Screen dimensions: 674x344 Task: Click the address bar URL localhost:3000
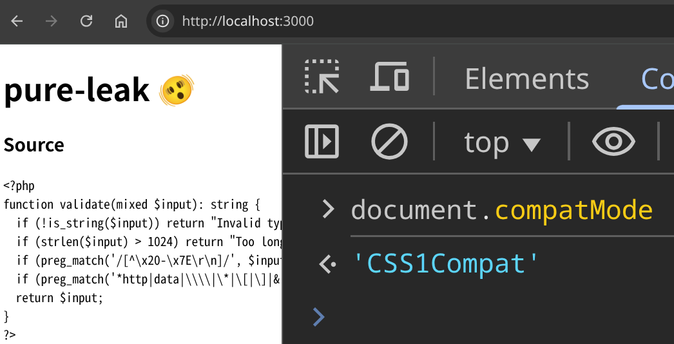click(x=247, y=21)
